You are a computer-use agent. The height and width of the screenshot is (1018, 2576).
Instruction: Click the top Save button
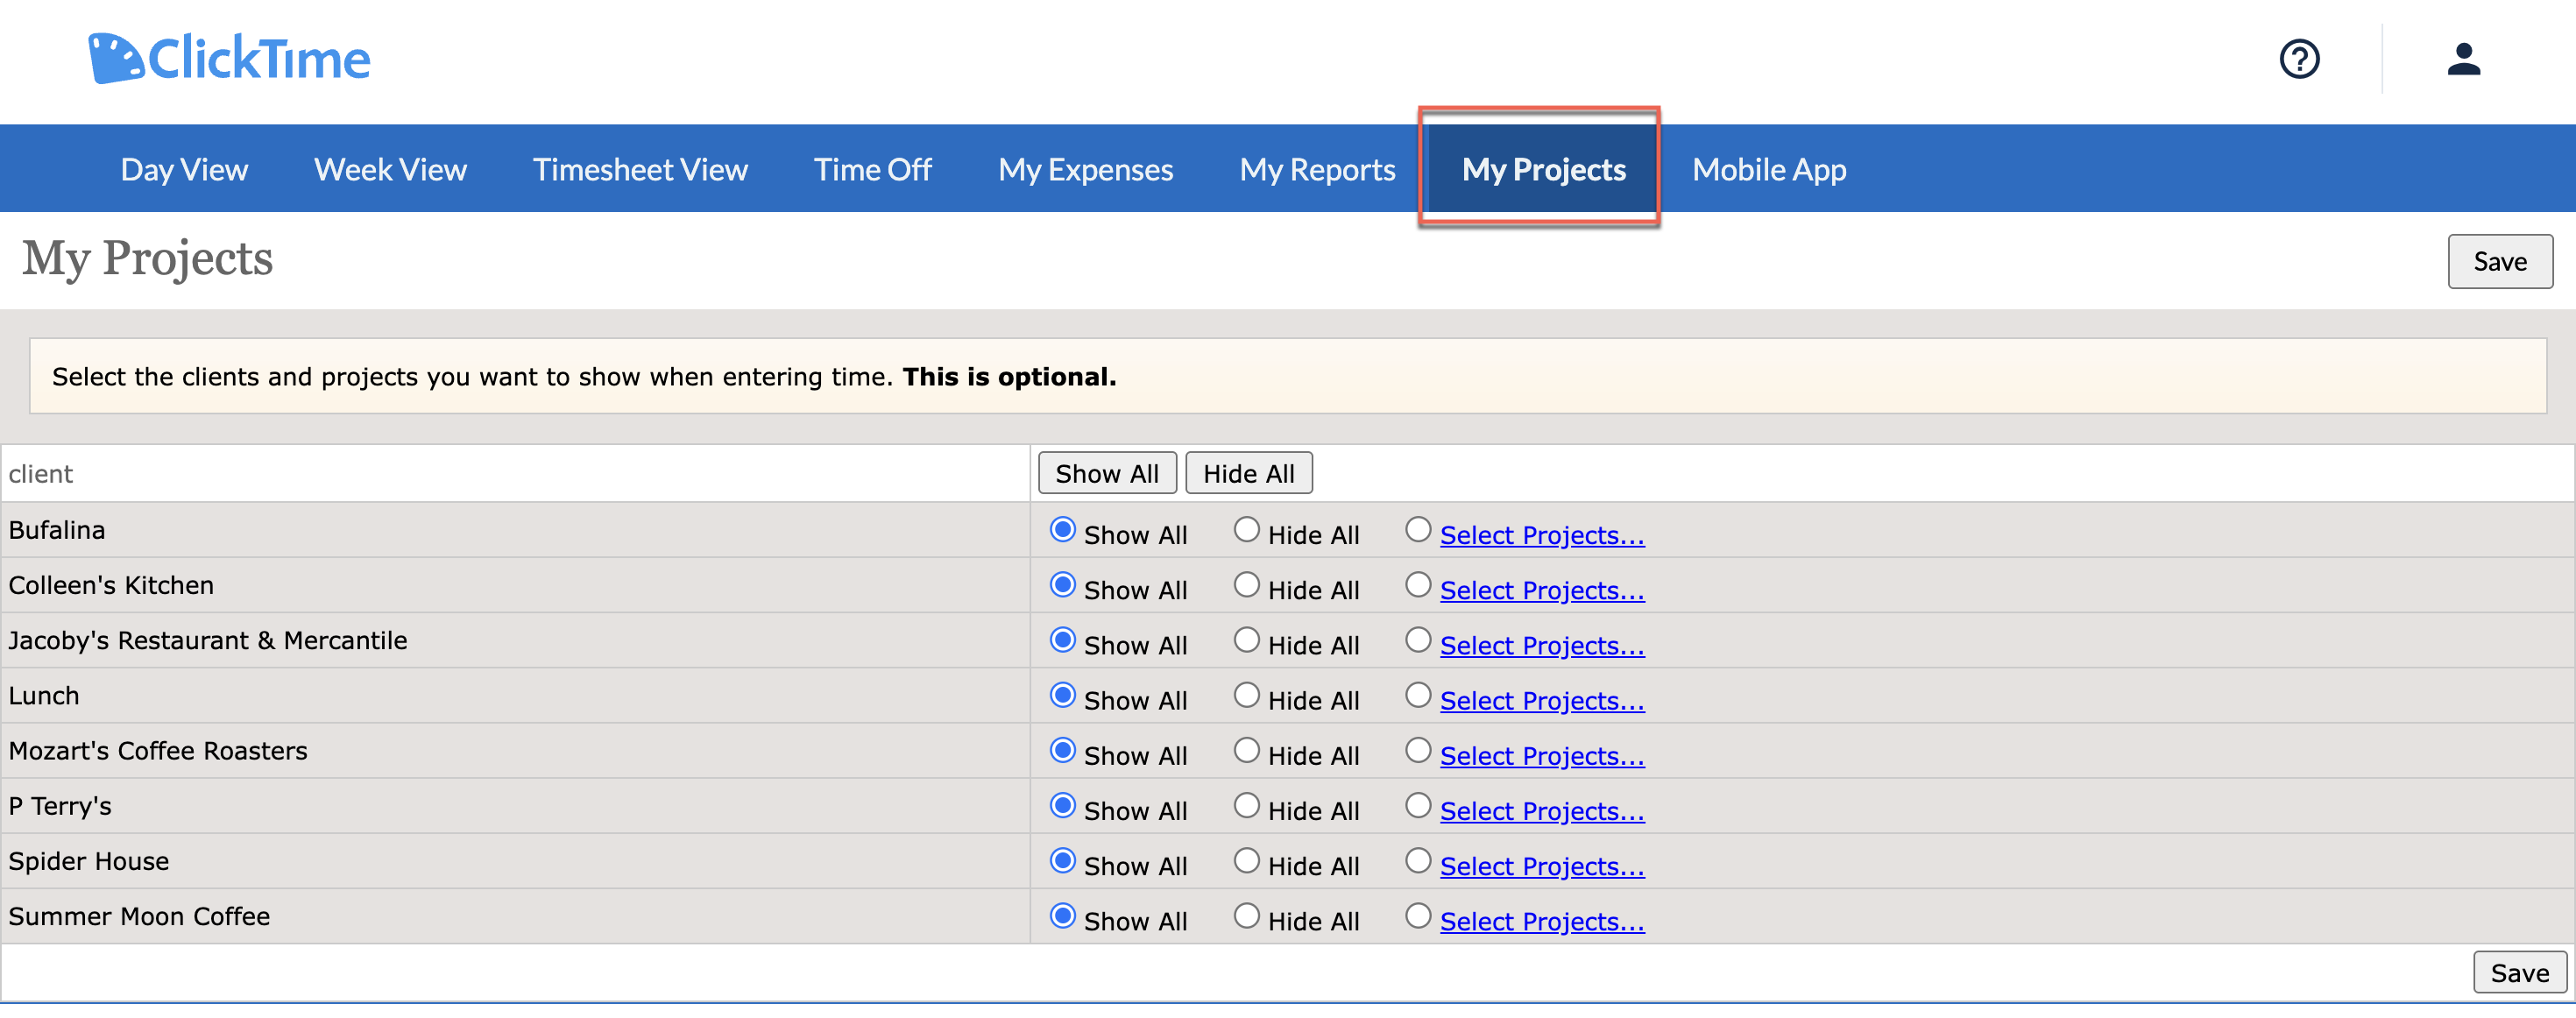[2499, 262]
